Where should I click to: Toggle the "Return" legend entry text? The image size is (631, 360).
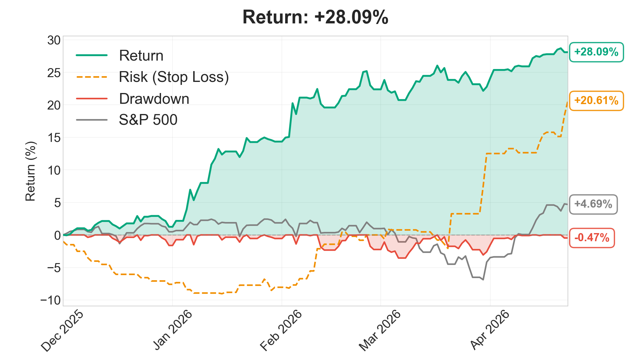141,56
